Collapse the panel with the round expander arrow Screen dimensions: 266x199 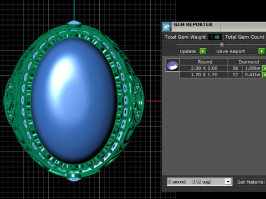click(x=222, y=44)
